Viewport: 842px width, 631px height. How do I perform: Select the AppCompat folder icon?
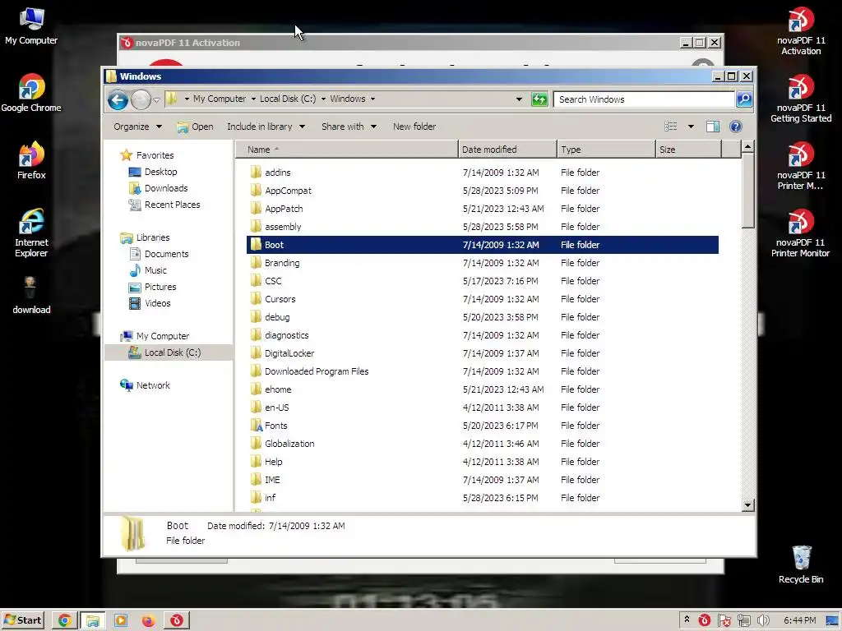pos(256,191)
